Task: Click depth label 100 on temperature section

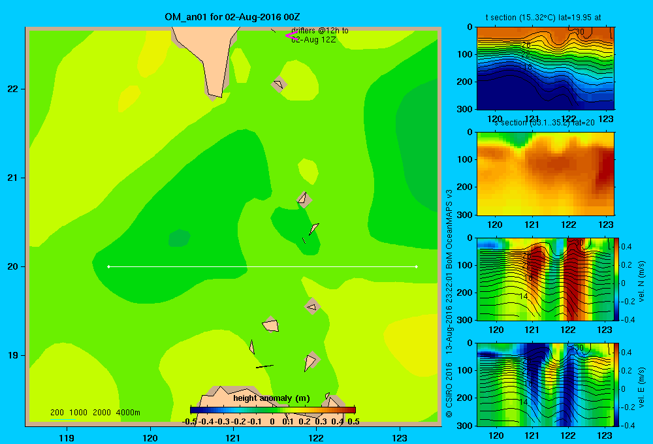Action: coord(466,54)
